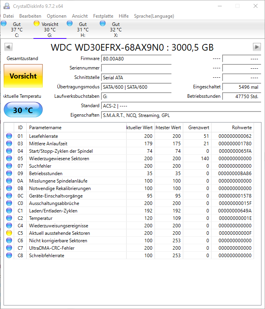
Task: Click the Parametername column header
Action: tap(76, 128)
